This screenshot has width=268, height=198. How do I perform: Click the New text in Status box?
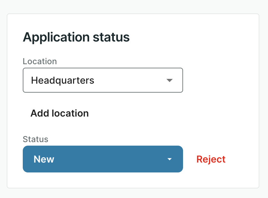[x=44, y=159]
